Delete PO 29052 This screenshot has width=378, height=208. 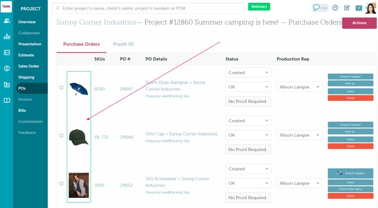click(350, 196)
